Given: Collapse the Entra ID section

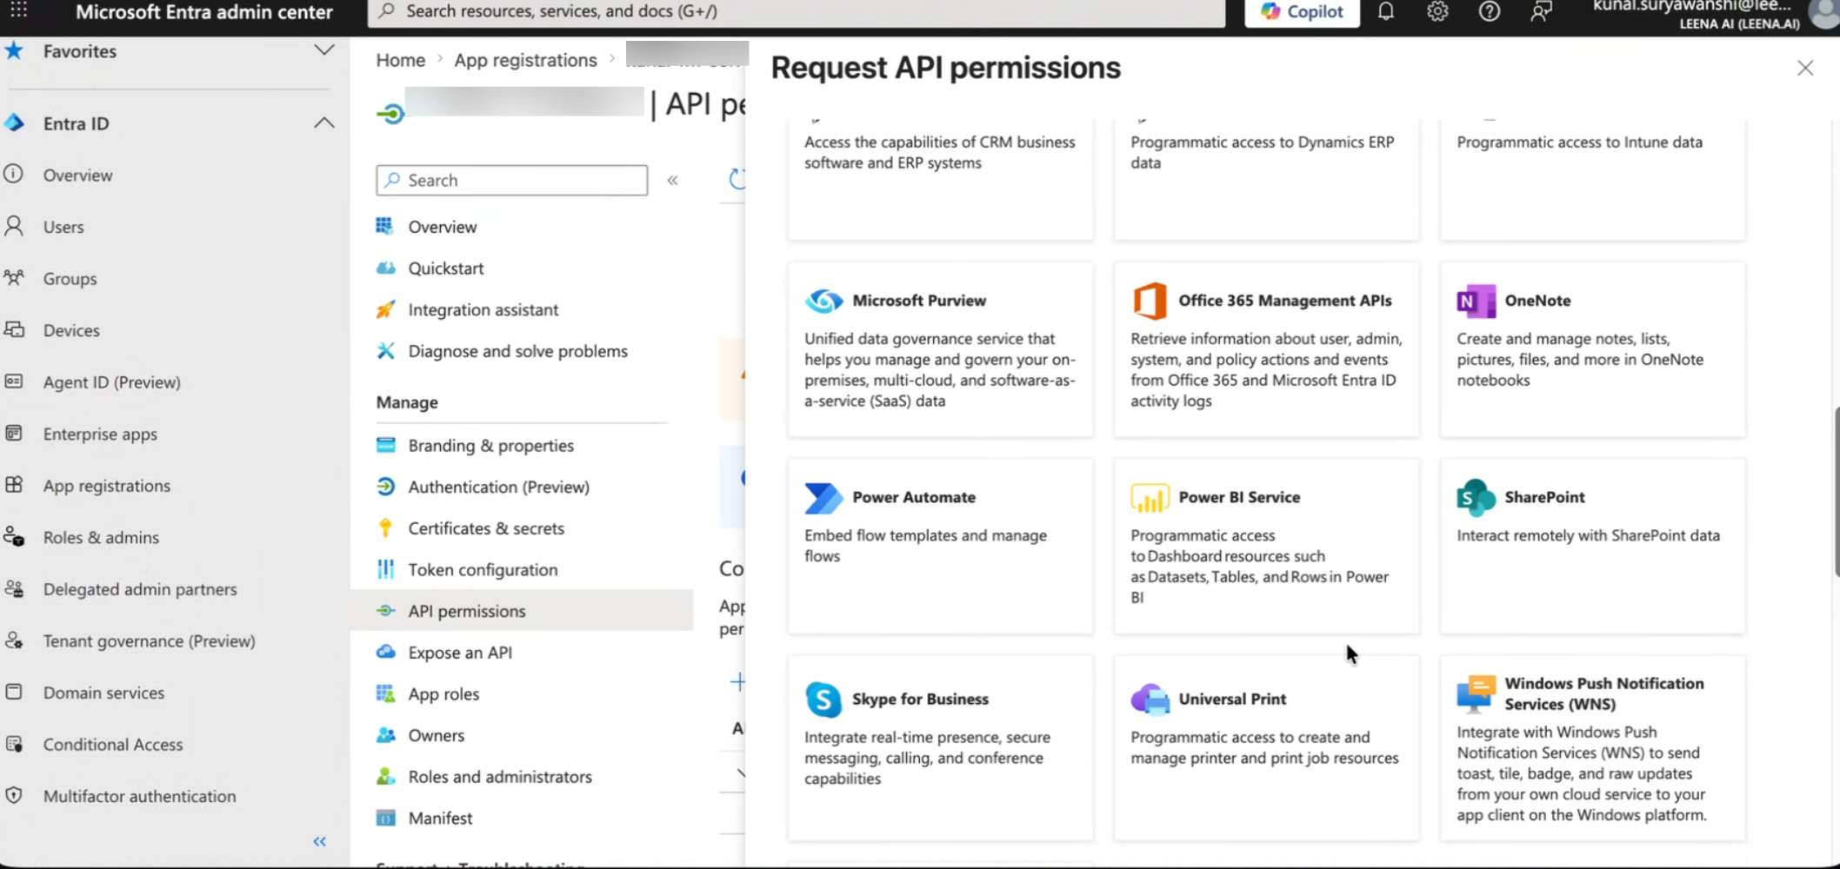Looking at the screenshot, I should click(324, 123).
